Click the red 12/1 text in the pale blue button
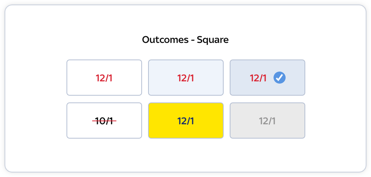Screen dimensions: 371x177 point(185,78)
